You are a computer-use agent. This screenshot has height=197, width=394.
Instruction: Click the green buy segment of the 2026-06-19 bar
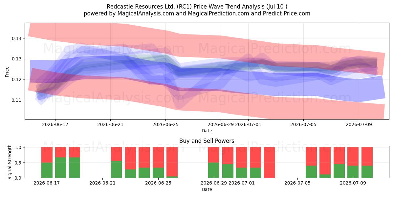tap(75, 167)
